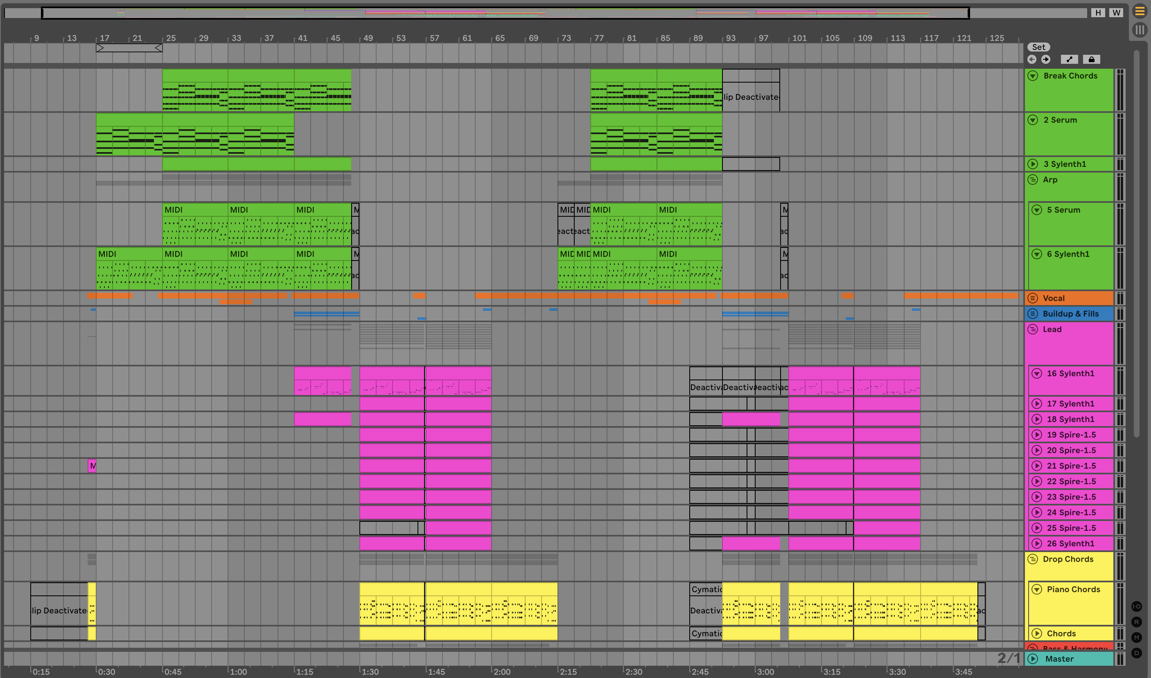Screen dimensions: 1151x678
Task: Click the loop brace in the ruler
Action: (x=129, y=48)
